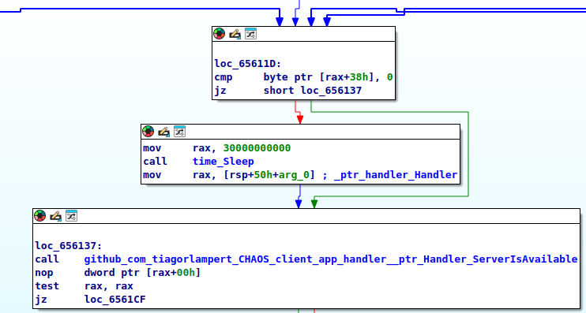Select the loc_656137 block label

[x=69, y=246]
